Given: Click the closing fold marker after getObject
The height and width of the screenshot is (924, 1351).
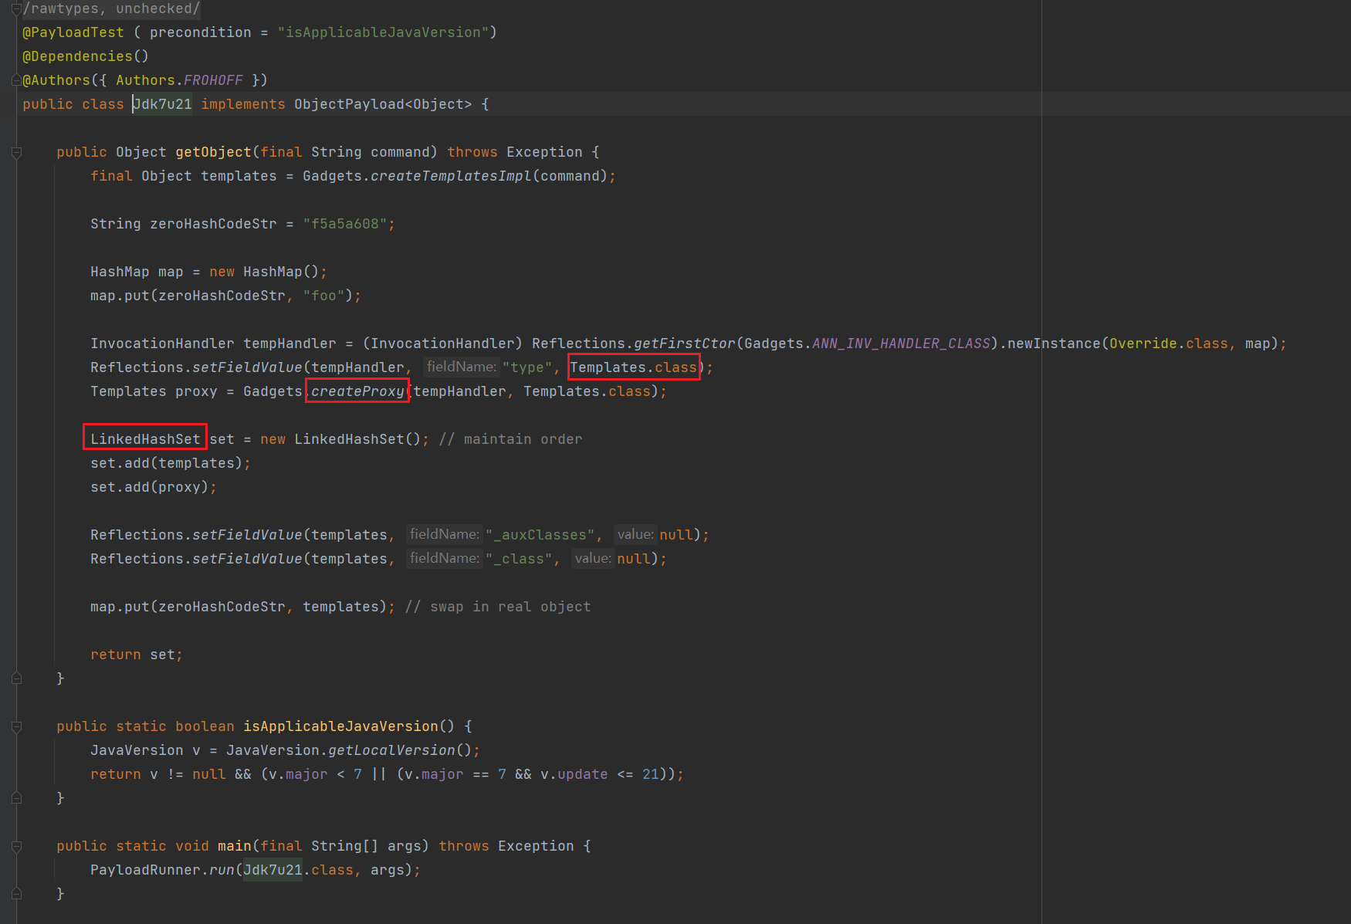Looking at the screenshot, I should coord(15,678).
